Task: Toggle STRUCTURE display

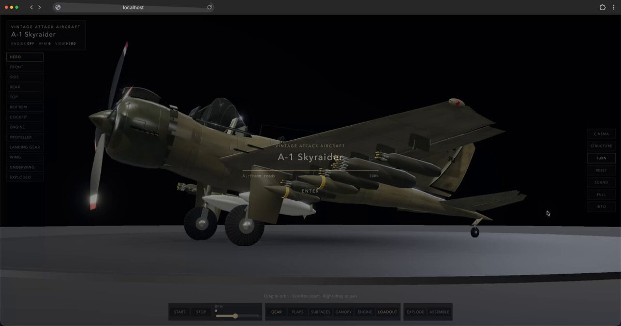Action: 601,146
